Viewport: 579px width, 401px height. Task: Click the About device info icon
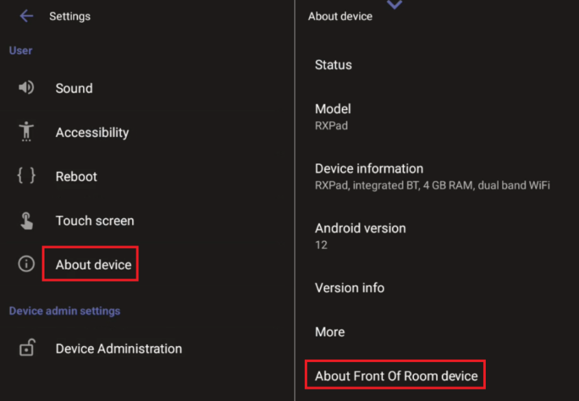tap(26, 265)
